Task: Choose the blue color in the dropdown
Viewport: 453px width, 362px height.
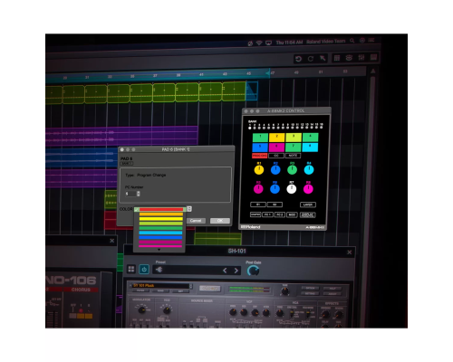Action: 161,237
